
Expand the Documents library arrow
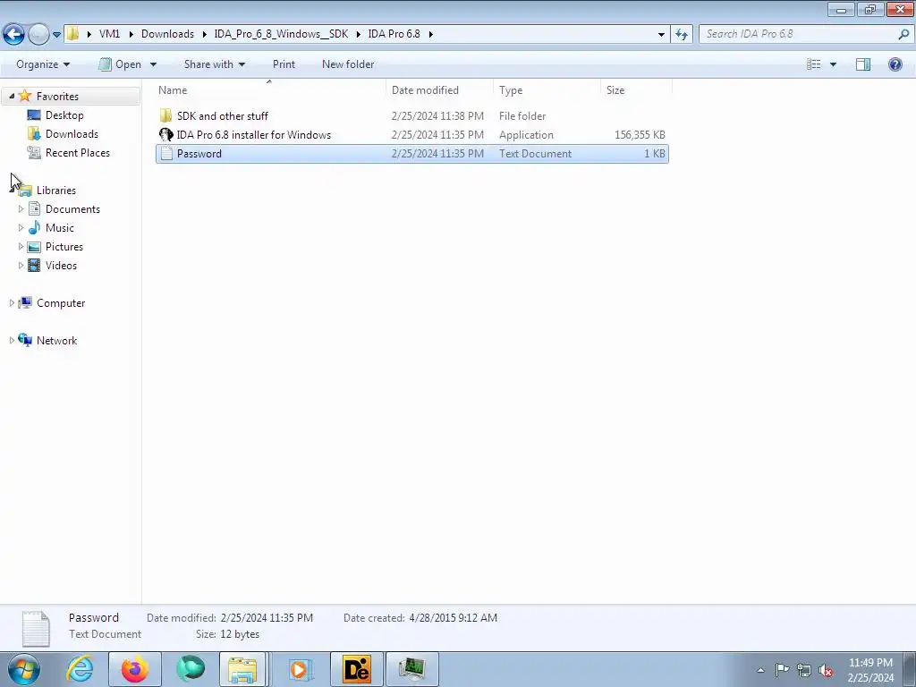[21, 208]
